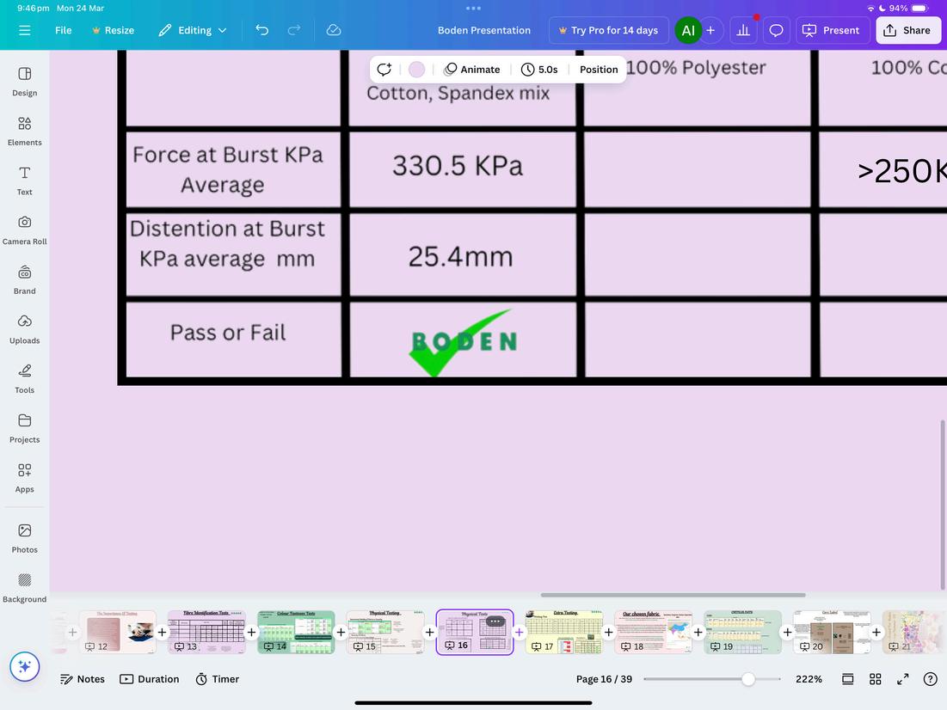The height and width of the screenshot is (710, 947).
Task: Open the Camera Roll panel
Action: pos(25,230)
